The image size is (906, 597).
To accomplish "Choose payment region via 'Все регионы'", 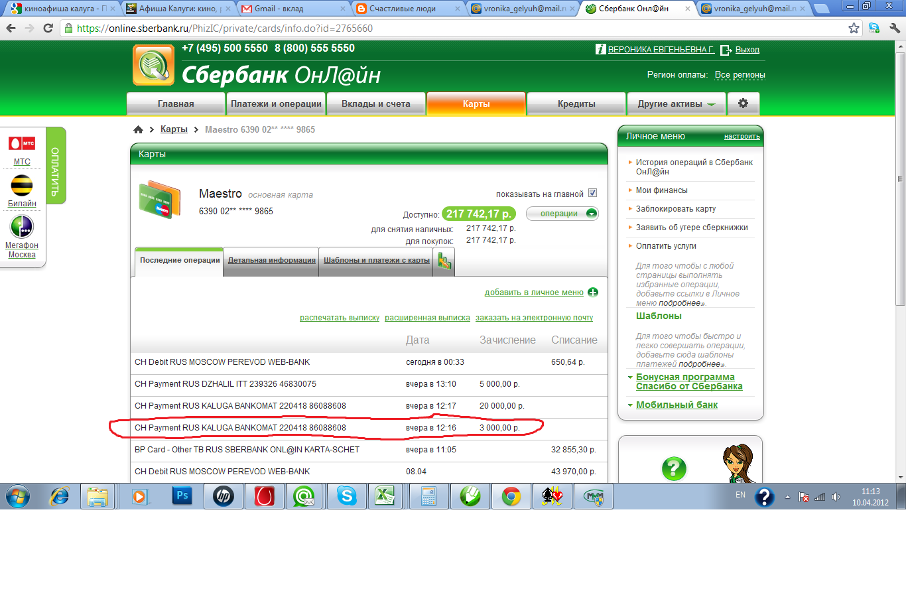I will [740, 75].
